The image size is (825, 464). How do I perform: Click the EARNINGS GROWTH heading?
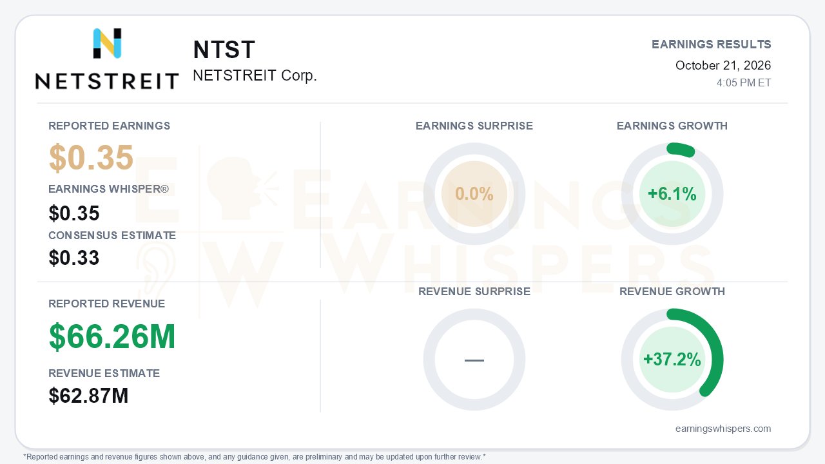click(672, 126)
